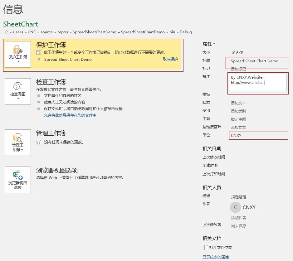Click 添加文本 next to 状态
The height and width of the screenshot is (261, 293).
tap(238, 103)
